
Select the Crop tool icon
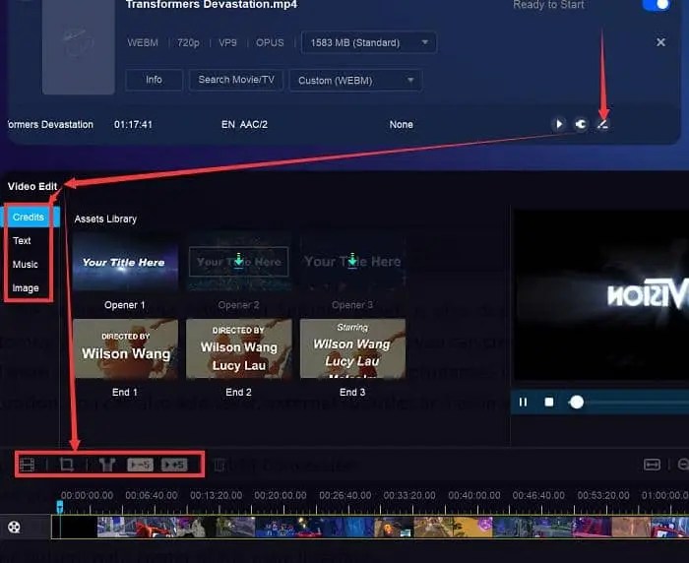67,465
